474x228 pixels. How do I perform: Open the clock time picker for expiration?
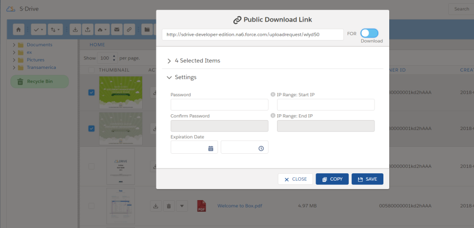point(261,148)
